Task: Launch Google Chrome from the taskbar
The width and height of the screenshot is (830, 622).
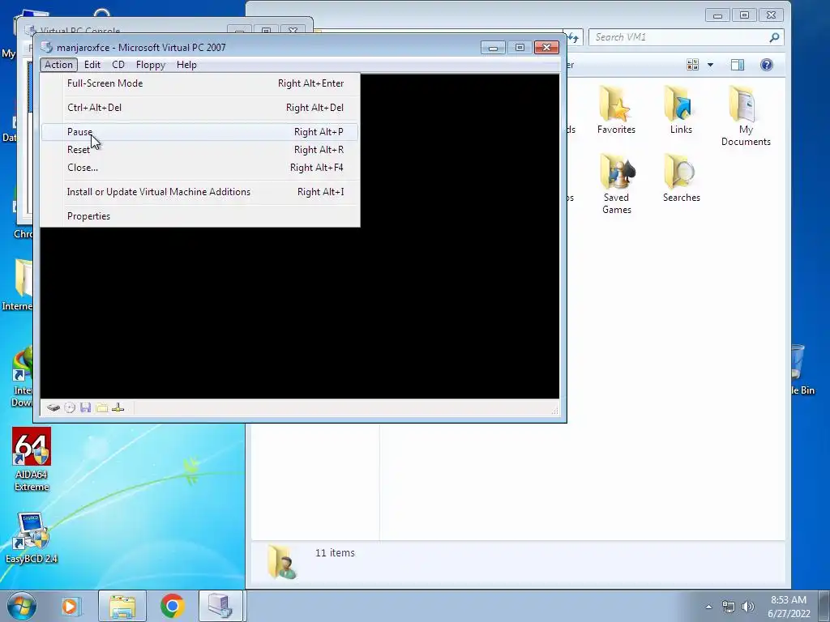Action: 172,606
